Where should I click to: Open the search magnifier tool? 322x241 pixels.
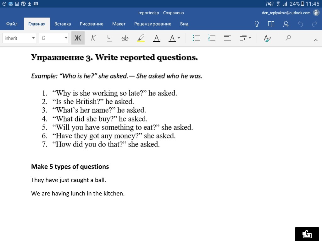(x=288, y=38)
